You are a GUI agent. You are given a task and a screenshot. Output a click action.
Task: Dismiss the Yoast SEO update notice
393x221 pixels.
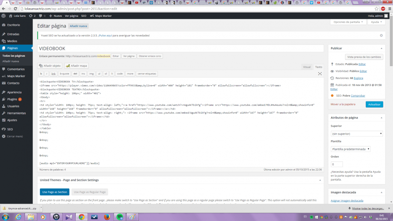click(x=381, y=36)
